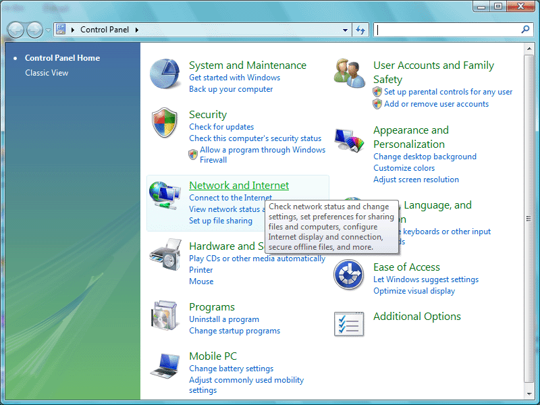Viewport: 540px width, 405px height.
Task: Click shield icon next to Add or remove accounts
Action: point(377,104)
